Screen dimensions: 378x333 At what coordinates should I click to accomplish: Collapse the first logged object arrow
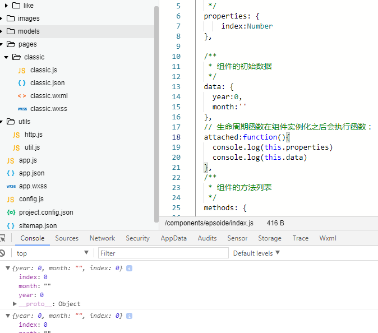(x=8, y=268)
